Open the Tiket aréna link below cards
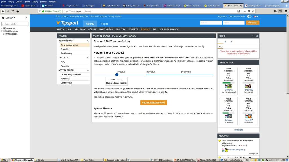Image resolution: width=289 pixels, height=162 pixels. click(238, 130)
